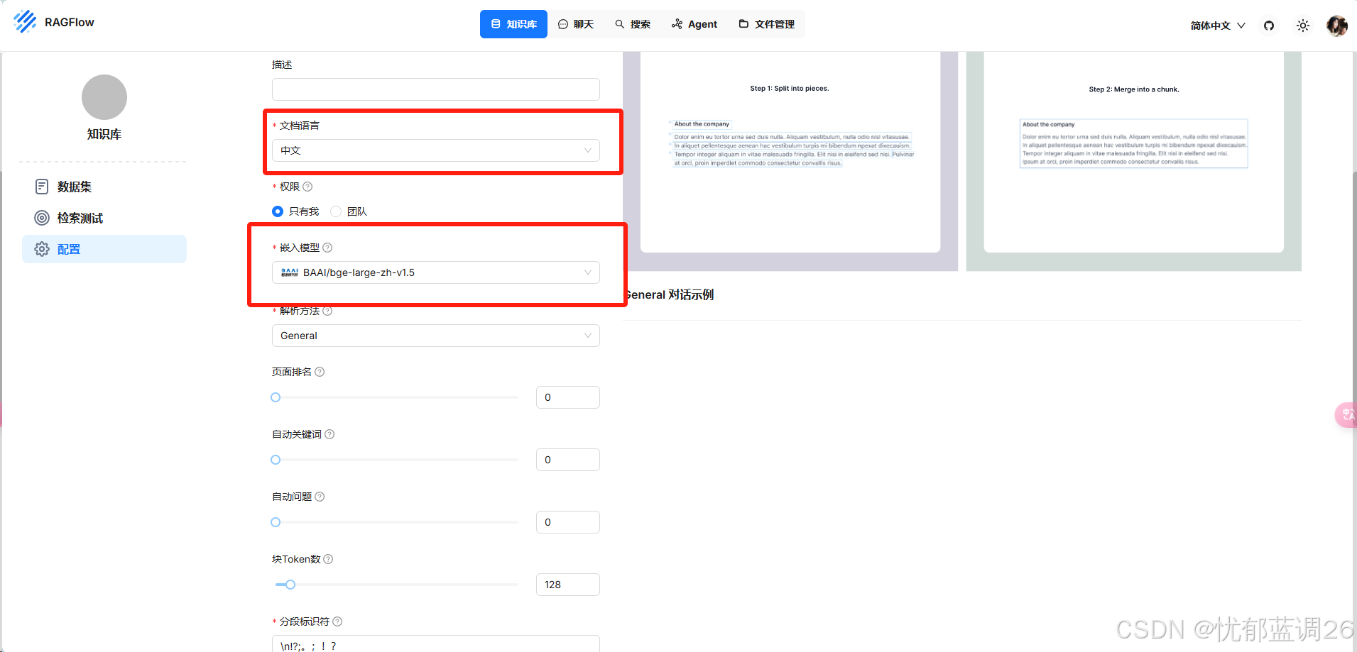Show help for 分段标识符 delimiter

click(337, 621)
